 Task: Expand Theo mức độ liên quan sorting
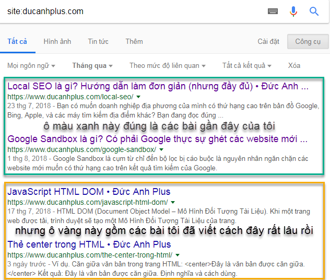point(167,66)
